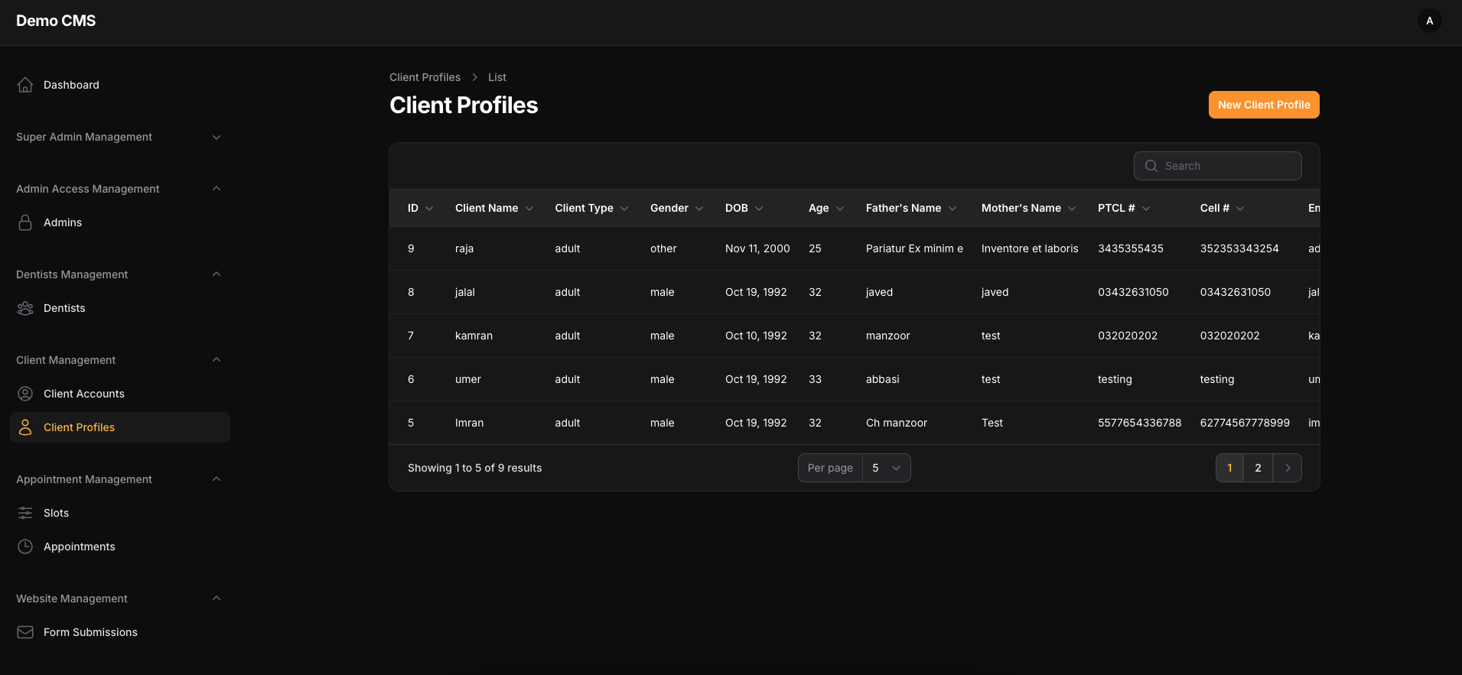This screenshot has width=1462, height=675.
Task: Click the Slots sliders icon
Action: point(25,513)
